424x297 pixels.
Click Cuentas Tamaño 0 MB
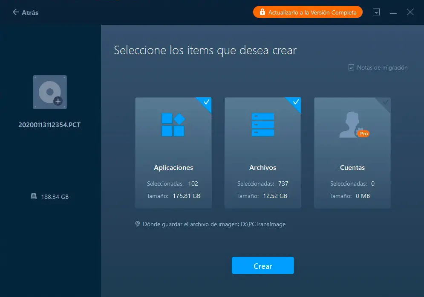click(x=363, y=196)
